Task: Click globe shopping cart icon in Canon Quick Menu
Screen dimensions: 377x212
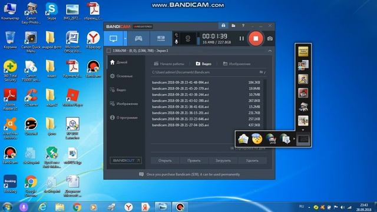Action: coord(271,139)
